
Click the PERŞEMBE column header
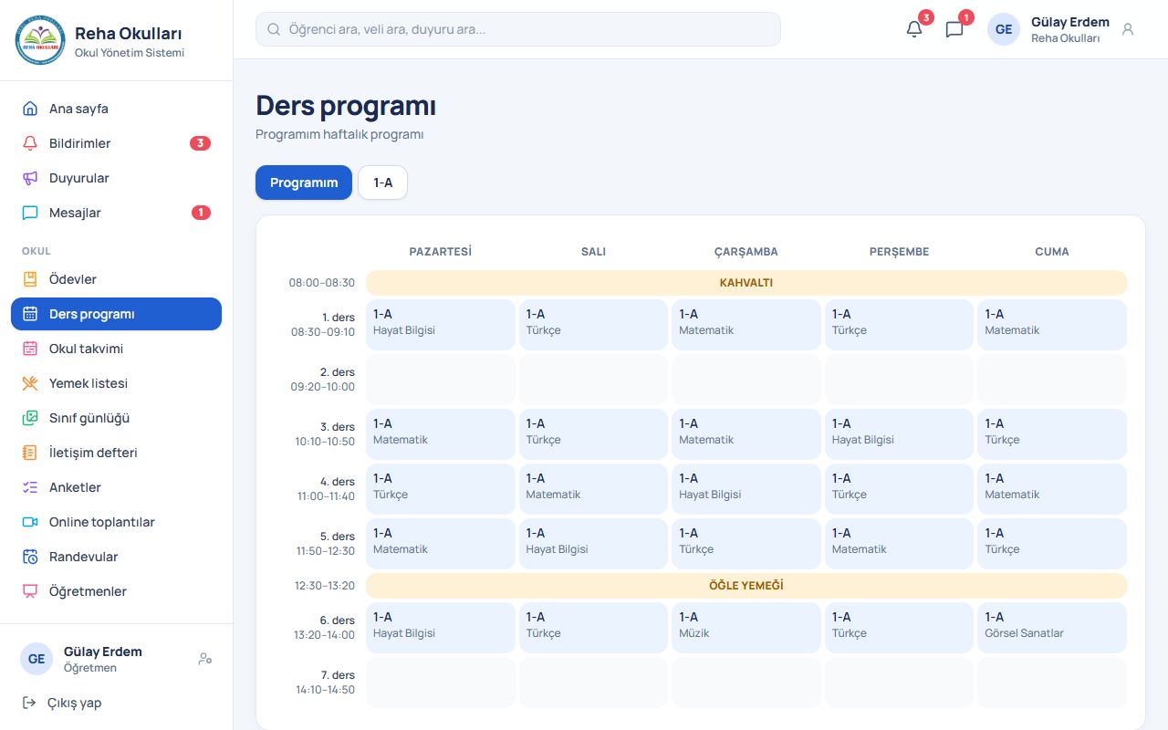coord(899,252)
